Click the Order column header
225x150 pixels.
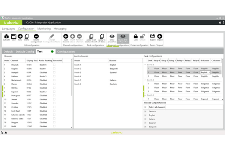click(7, 61)
